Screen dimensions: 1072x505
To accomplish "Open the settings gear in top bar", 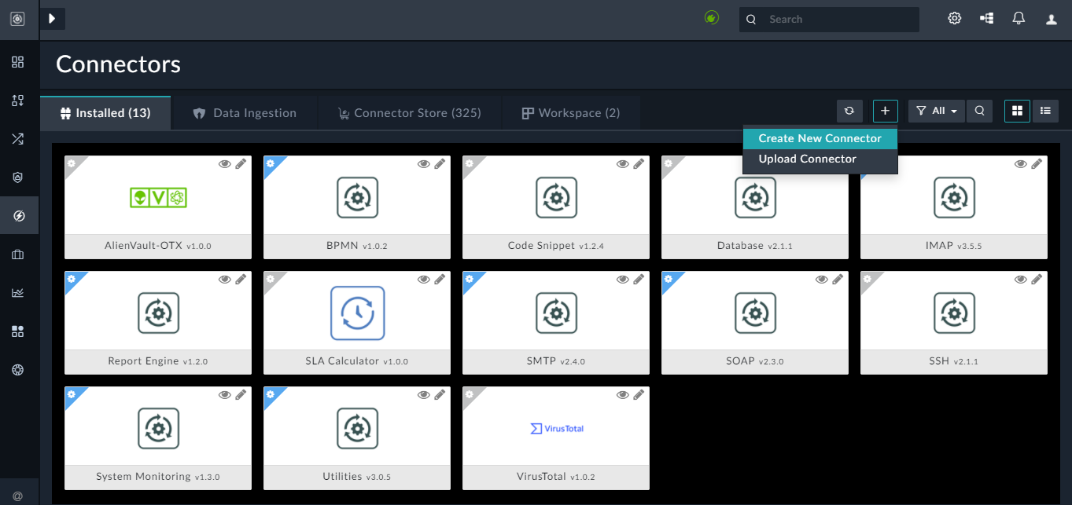I will coord(954,17).
